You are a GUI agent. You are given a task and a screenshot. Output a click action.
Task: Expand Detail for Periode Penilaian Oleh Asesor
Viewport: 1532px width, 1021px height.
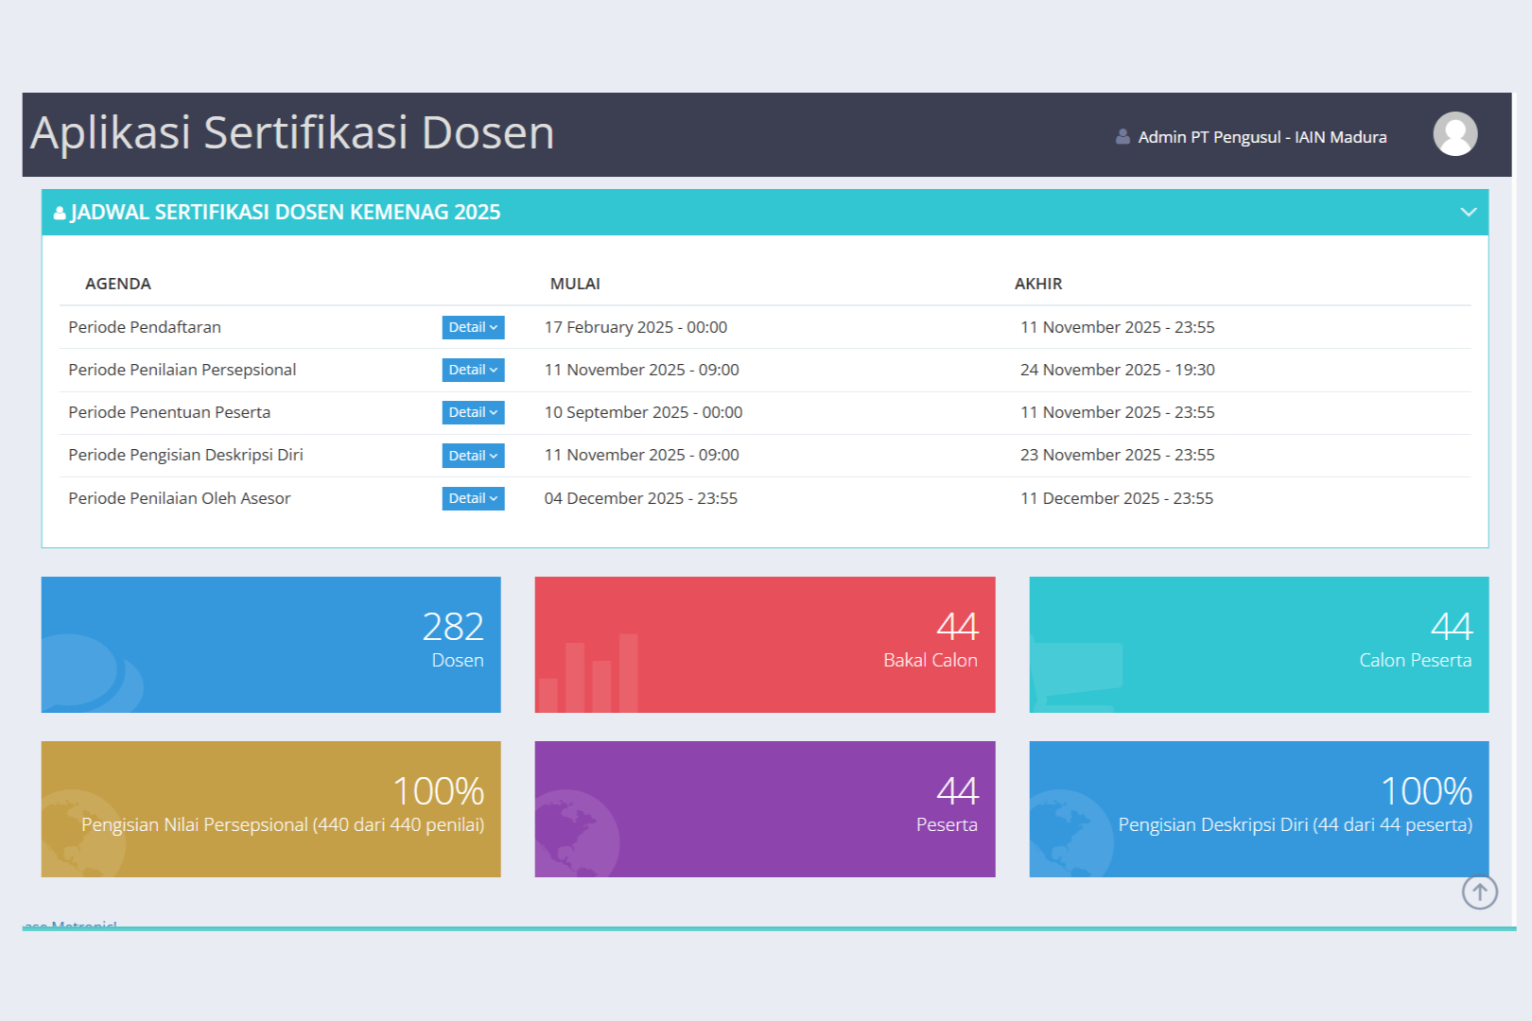[x=473, y=498]
